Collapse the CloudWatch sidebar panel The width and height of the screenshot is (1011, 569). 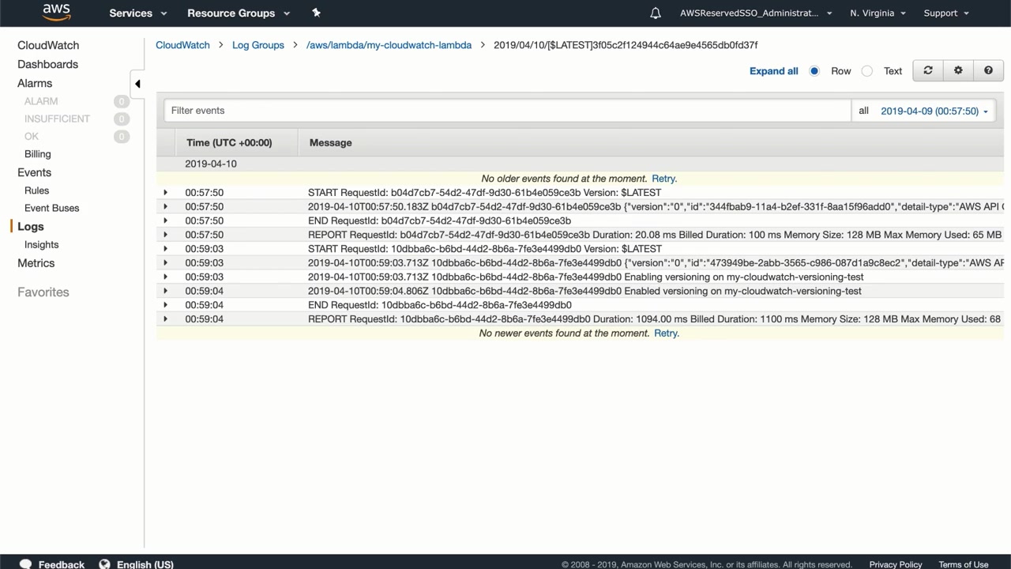coord(137,84)
